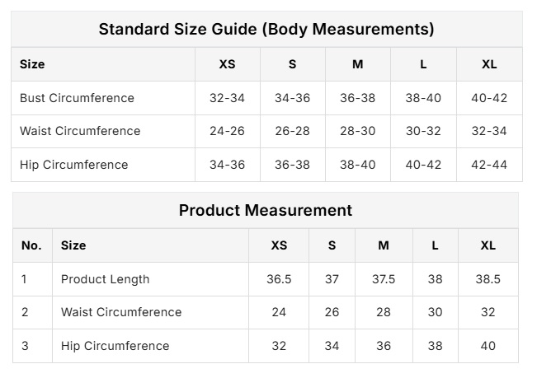Click the Standard Size Guide table title

(266, 30)
